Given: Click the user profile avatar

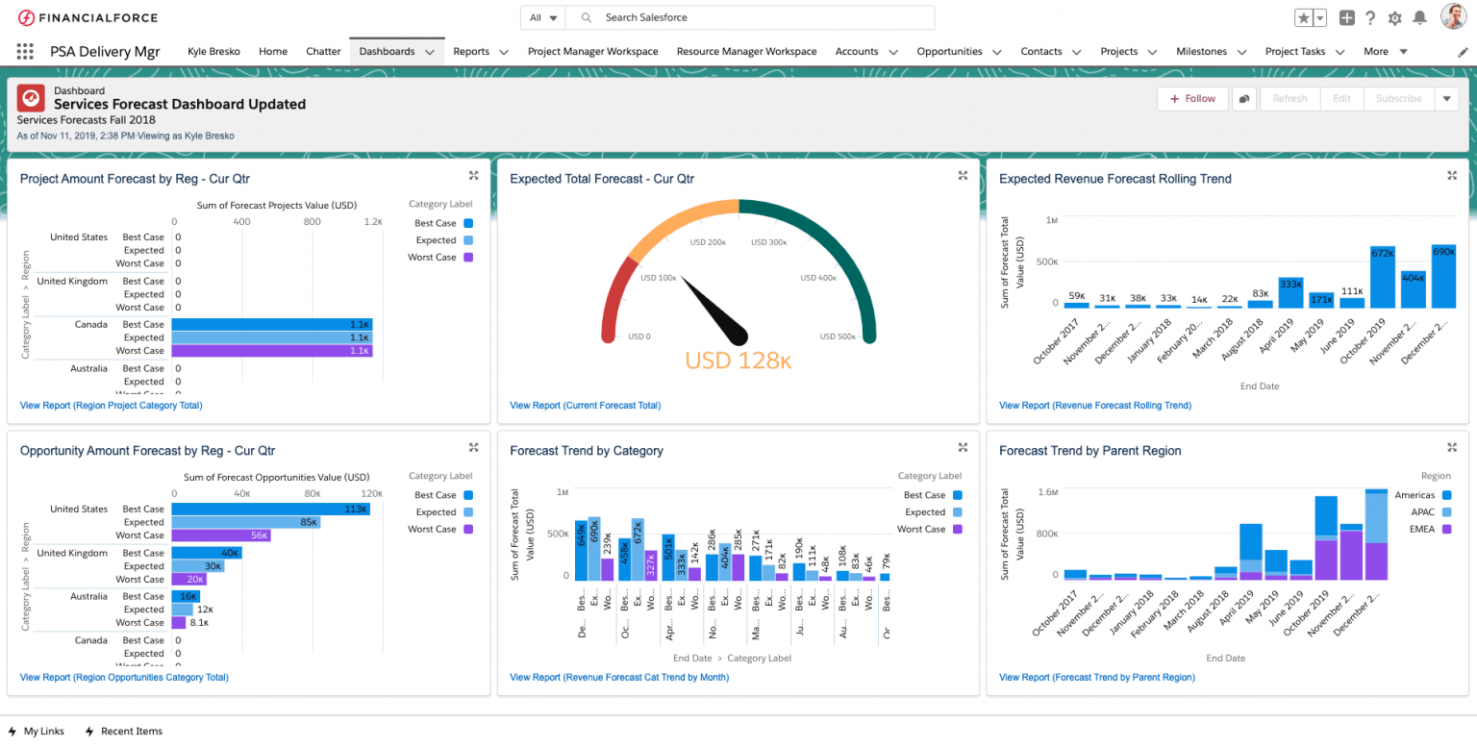Looking at the screenshot, I should (x=1453, y=16).
